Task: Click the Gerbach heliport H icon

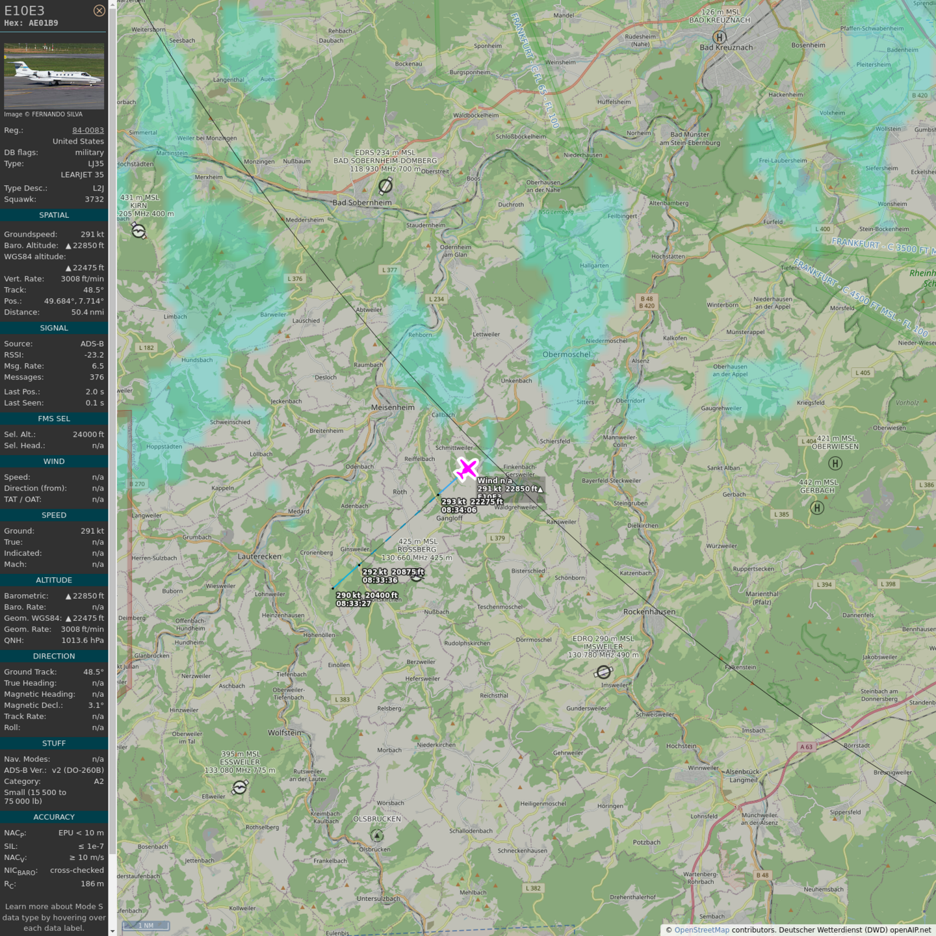Action: (818, 508)
